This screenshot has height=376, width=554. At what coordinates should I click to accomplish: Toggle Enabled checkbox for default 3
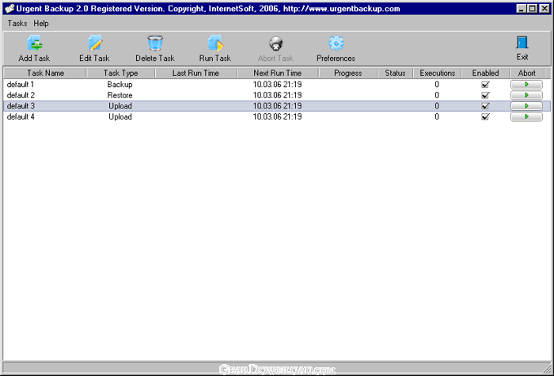(x=485, y=106)
